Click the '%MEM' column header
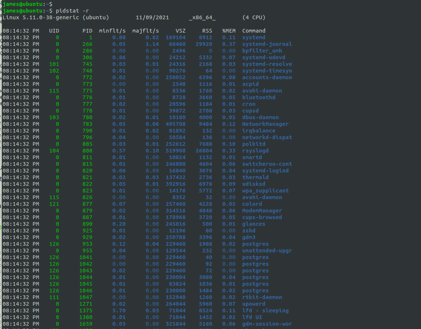This screenshot has width=421, height=329. [229, 31]
